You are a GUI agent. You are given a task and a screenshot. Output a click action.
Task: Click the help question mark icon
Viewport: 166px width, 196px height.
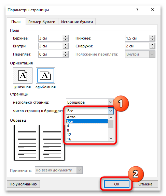coord(137,10)
